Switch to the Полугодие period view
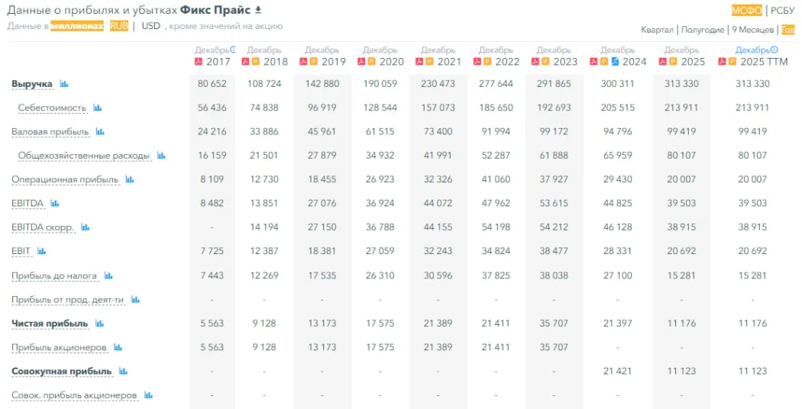The image size is (802, 409). point(703,30)
